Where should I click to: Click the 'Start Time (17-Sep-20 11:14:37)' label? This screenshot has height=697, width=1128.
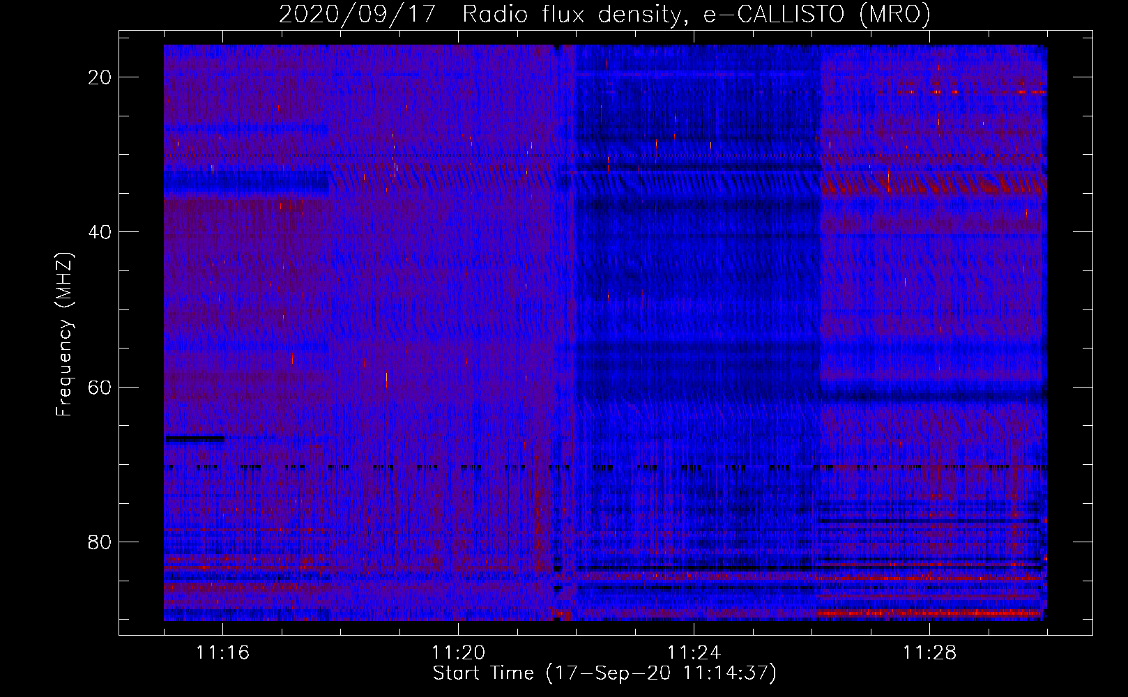(x=604, y=673)
